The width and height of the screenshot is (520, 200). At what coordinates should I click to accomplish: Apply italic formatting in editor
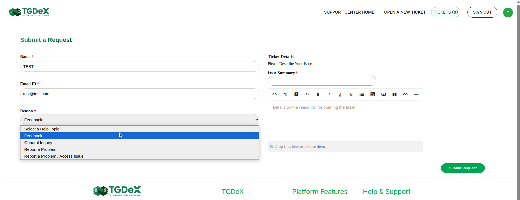click(x=329, y=94)
